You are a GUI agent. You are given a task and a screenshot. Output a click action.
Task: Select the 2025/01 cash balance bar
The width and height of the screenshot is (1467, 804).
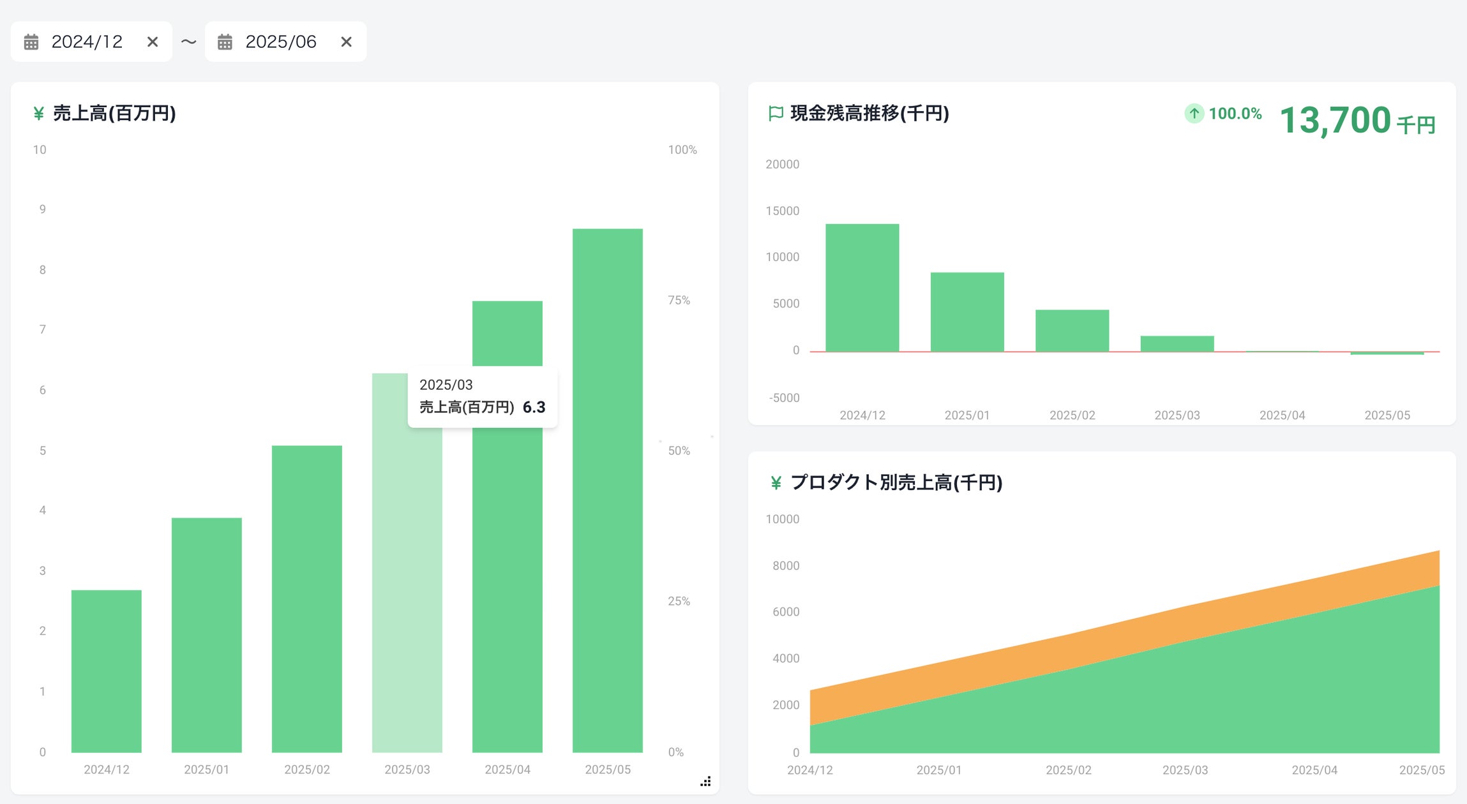(967, 312)
